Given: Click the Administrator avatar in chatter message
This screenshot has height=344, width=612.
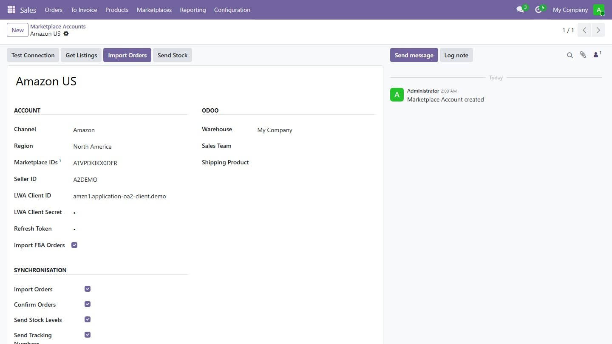Looking at the screenshot, I should pos(397,95).
